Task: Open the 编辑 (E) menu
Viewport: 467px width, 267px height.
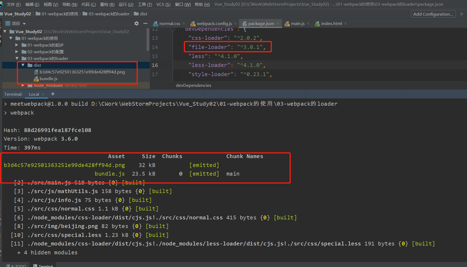Action: pos(32,4)
